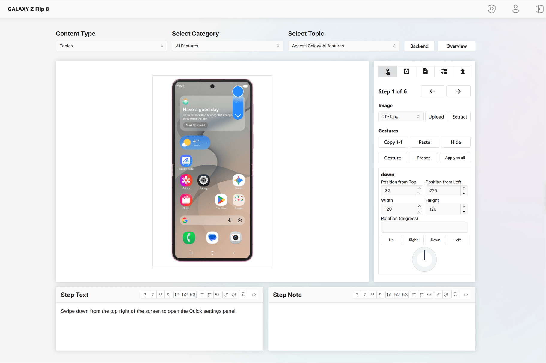Screen dimensions: 546x363
Task: Increase the Position from Top value
Action: tap(419, 188)
